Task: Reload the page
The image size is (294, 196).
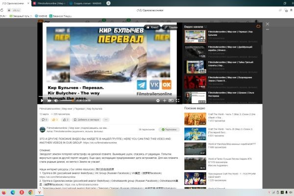Action: pos(2,10)
